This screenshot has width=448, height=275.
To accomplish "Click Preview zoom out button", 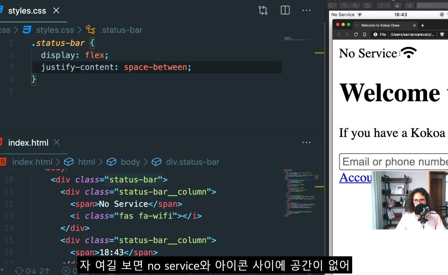I will tap(345, 5).
